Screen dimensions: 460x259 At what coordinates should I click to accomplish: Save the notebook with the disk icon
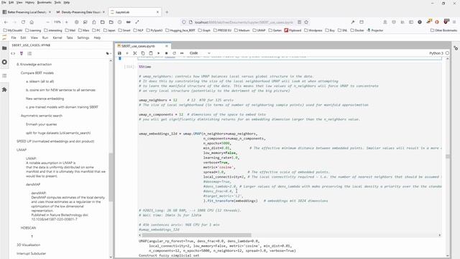(119, 53)
